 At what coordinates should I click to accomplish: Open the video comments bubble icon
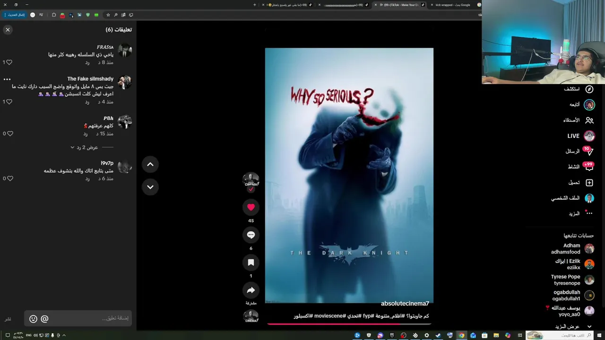pos(251,235)
